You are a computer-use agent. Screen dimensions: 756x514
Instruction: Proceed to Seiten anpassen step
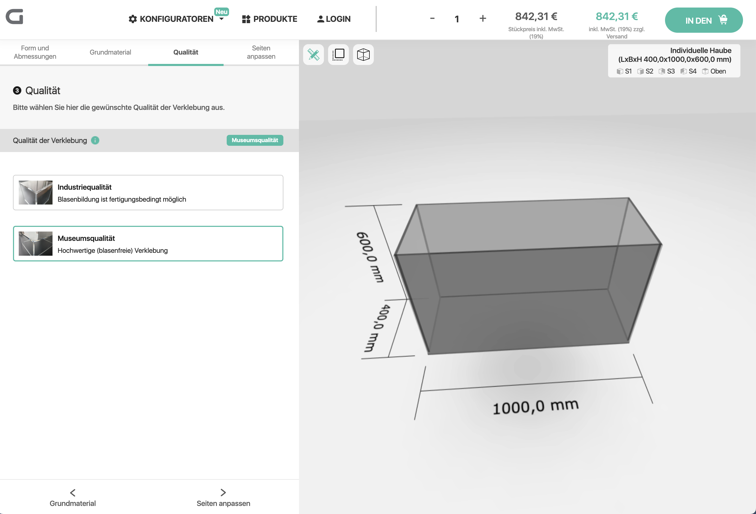(223, 497)
